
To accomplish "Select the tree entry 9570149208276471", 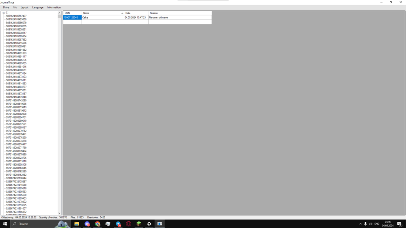I will tap(16, 134).
